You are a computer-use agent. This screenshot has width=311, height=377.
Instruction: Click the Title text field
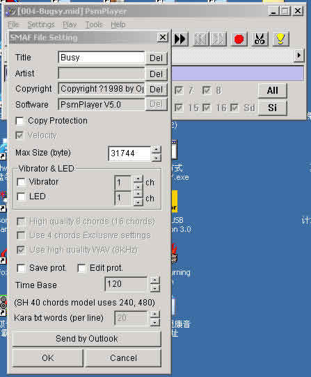point(102,58)
